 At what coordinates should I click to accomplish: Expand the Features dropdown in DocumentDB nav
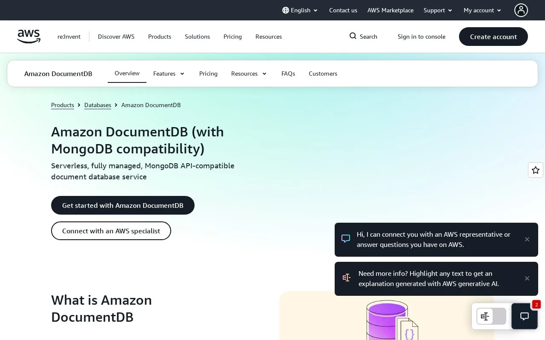[169, 74]
